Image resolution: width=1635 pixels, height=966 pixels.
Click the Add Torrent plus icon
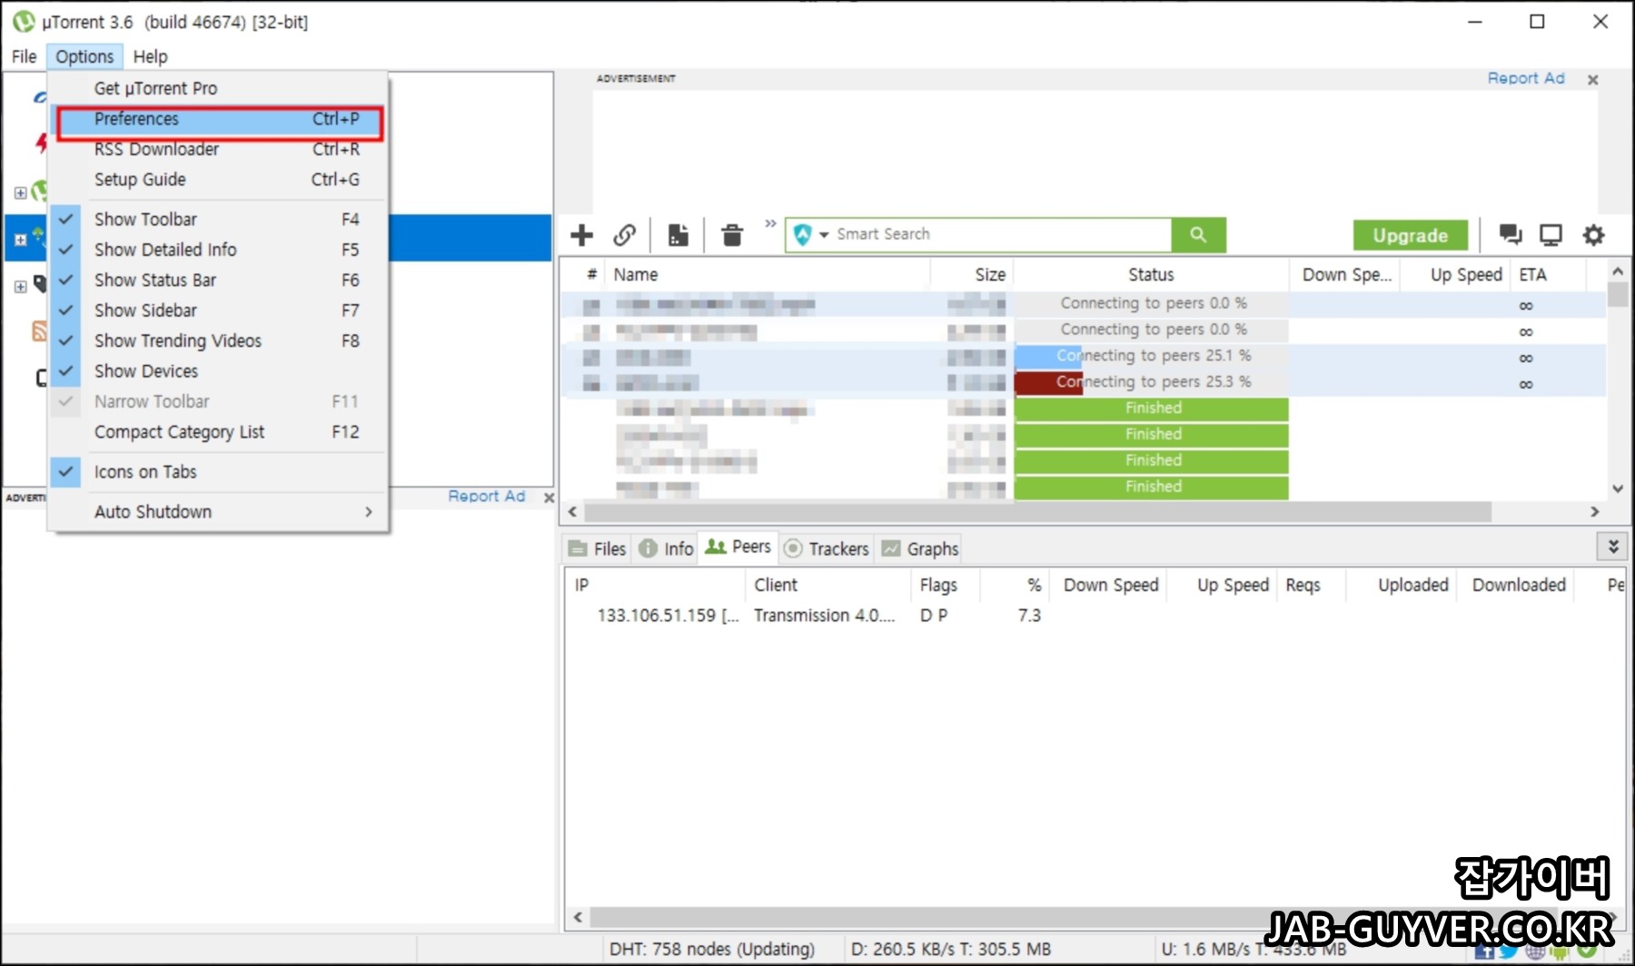581,235
